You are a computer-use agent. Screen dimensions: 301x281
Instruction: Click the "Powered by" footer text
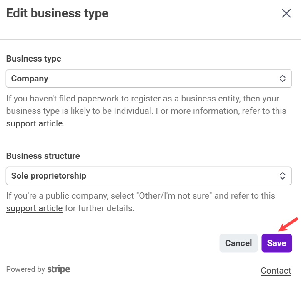click(25, 269)
